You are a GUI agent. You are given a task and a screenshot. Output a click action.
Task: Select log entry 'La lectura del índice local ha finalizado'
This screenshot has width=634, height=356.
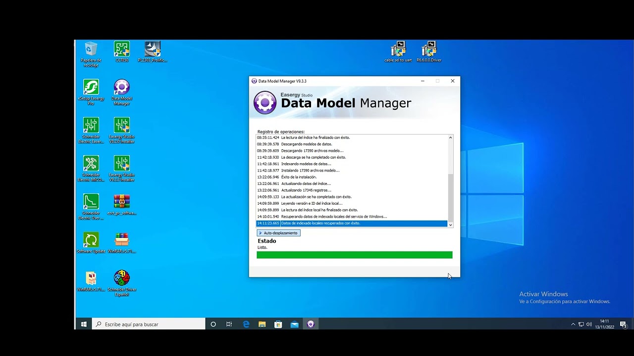click(x=352, y=210)
